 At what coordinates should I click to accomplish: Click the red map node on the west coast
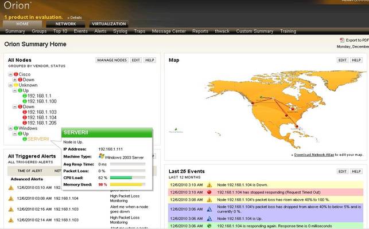click(x=253, y=103)
